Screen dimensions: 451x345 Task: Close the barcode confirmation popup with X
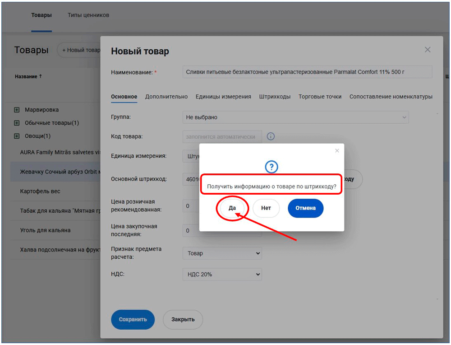[x=337, y=151]
